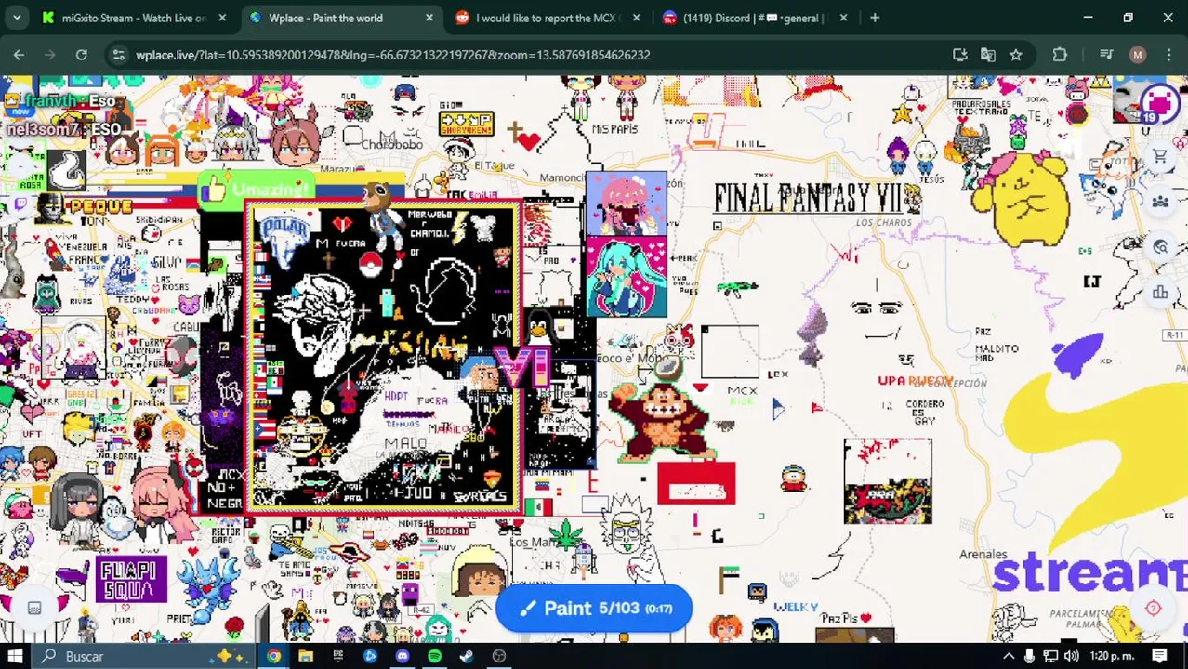This screenshot has width=1188, height=669.
Task: Open the user profile avatar with level 19
Action: coord(1159,102)
